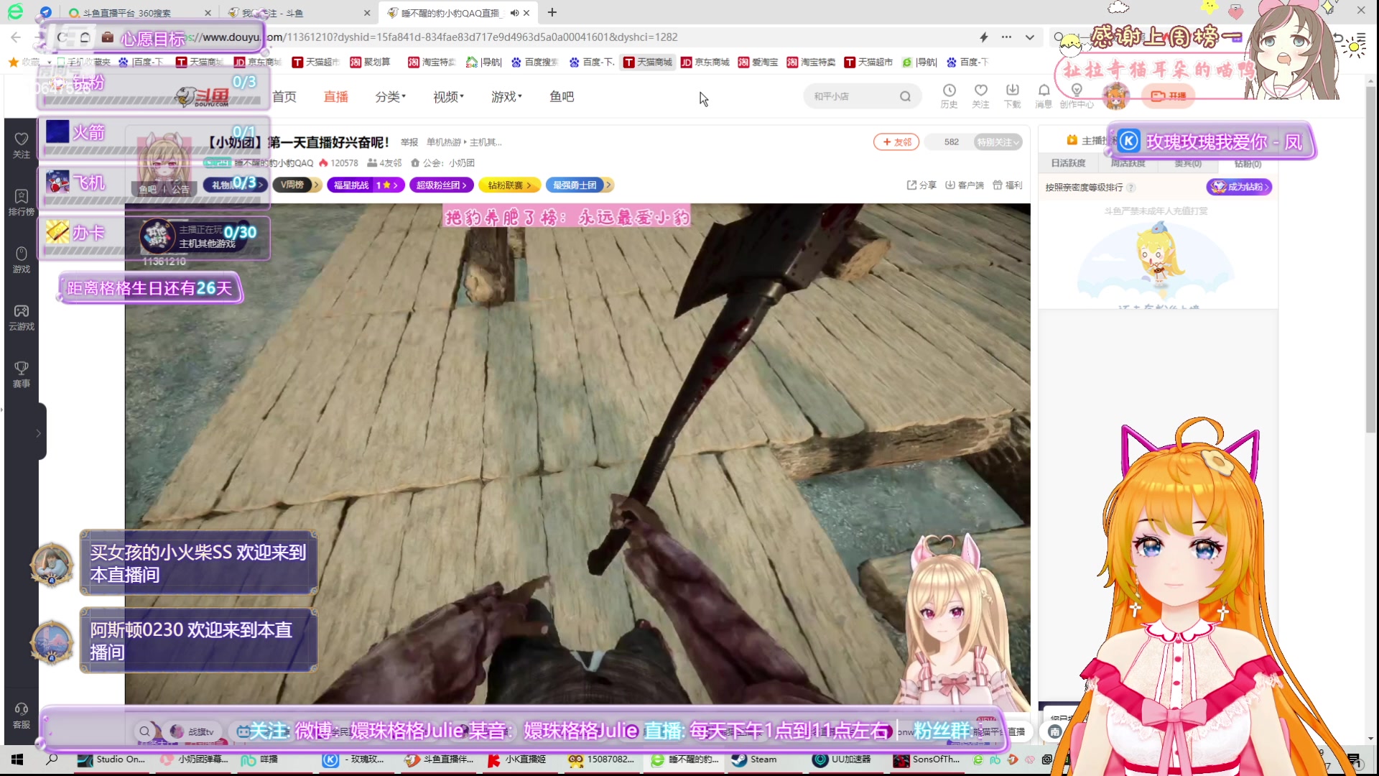The height and width of the screenshot is (776, 1379).
Task: Expand the 视频 nav dropdown
Action: [449, 96]
